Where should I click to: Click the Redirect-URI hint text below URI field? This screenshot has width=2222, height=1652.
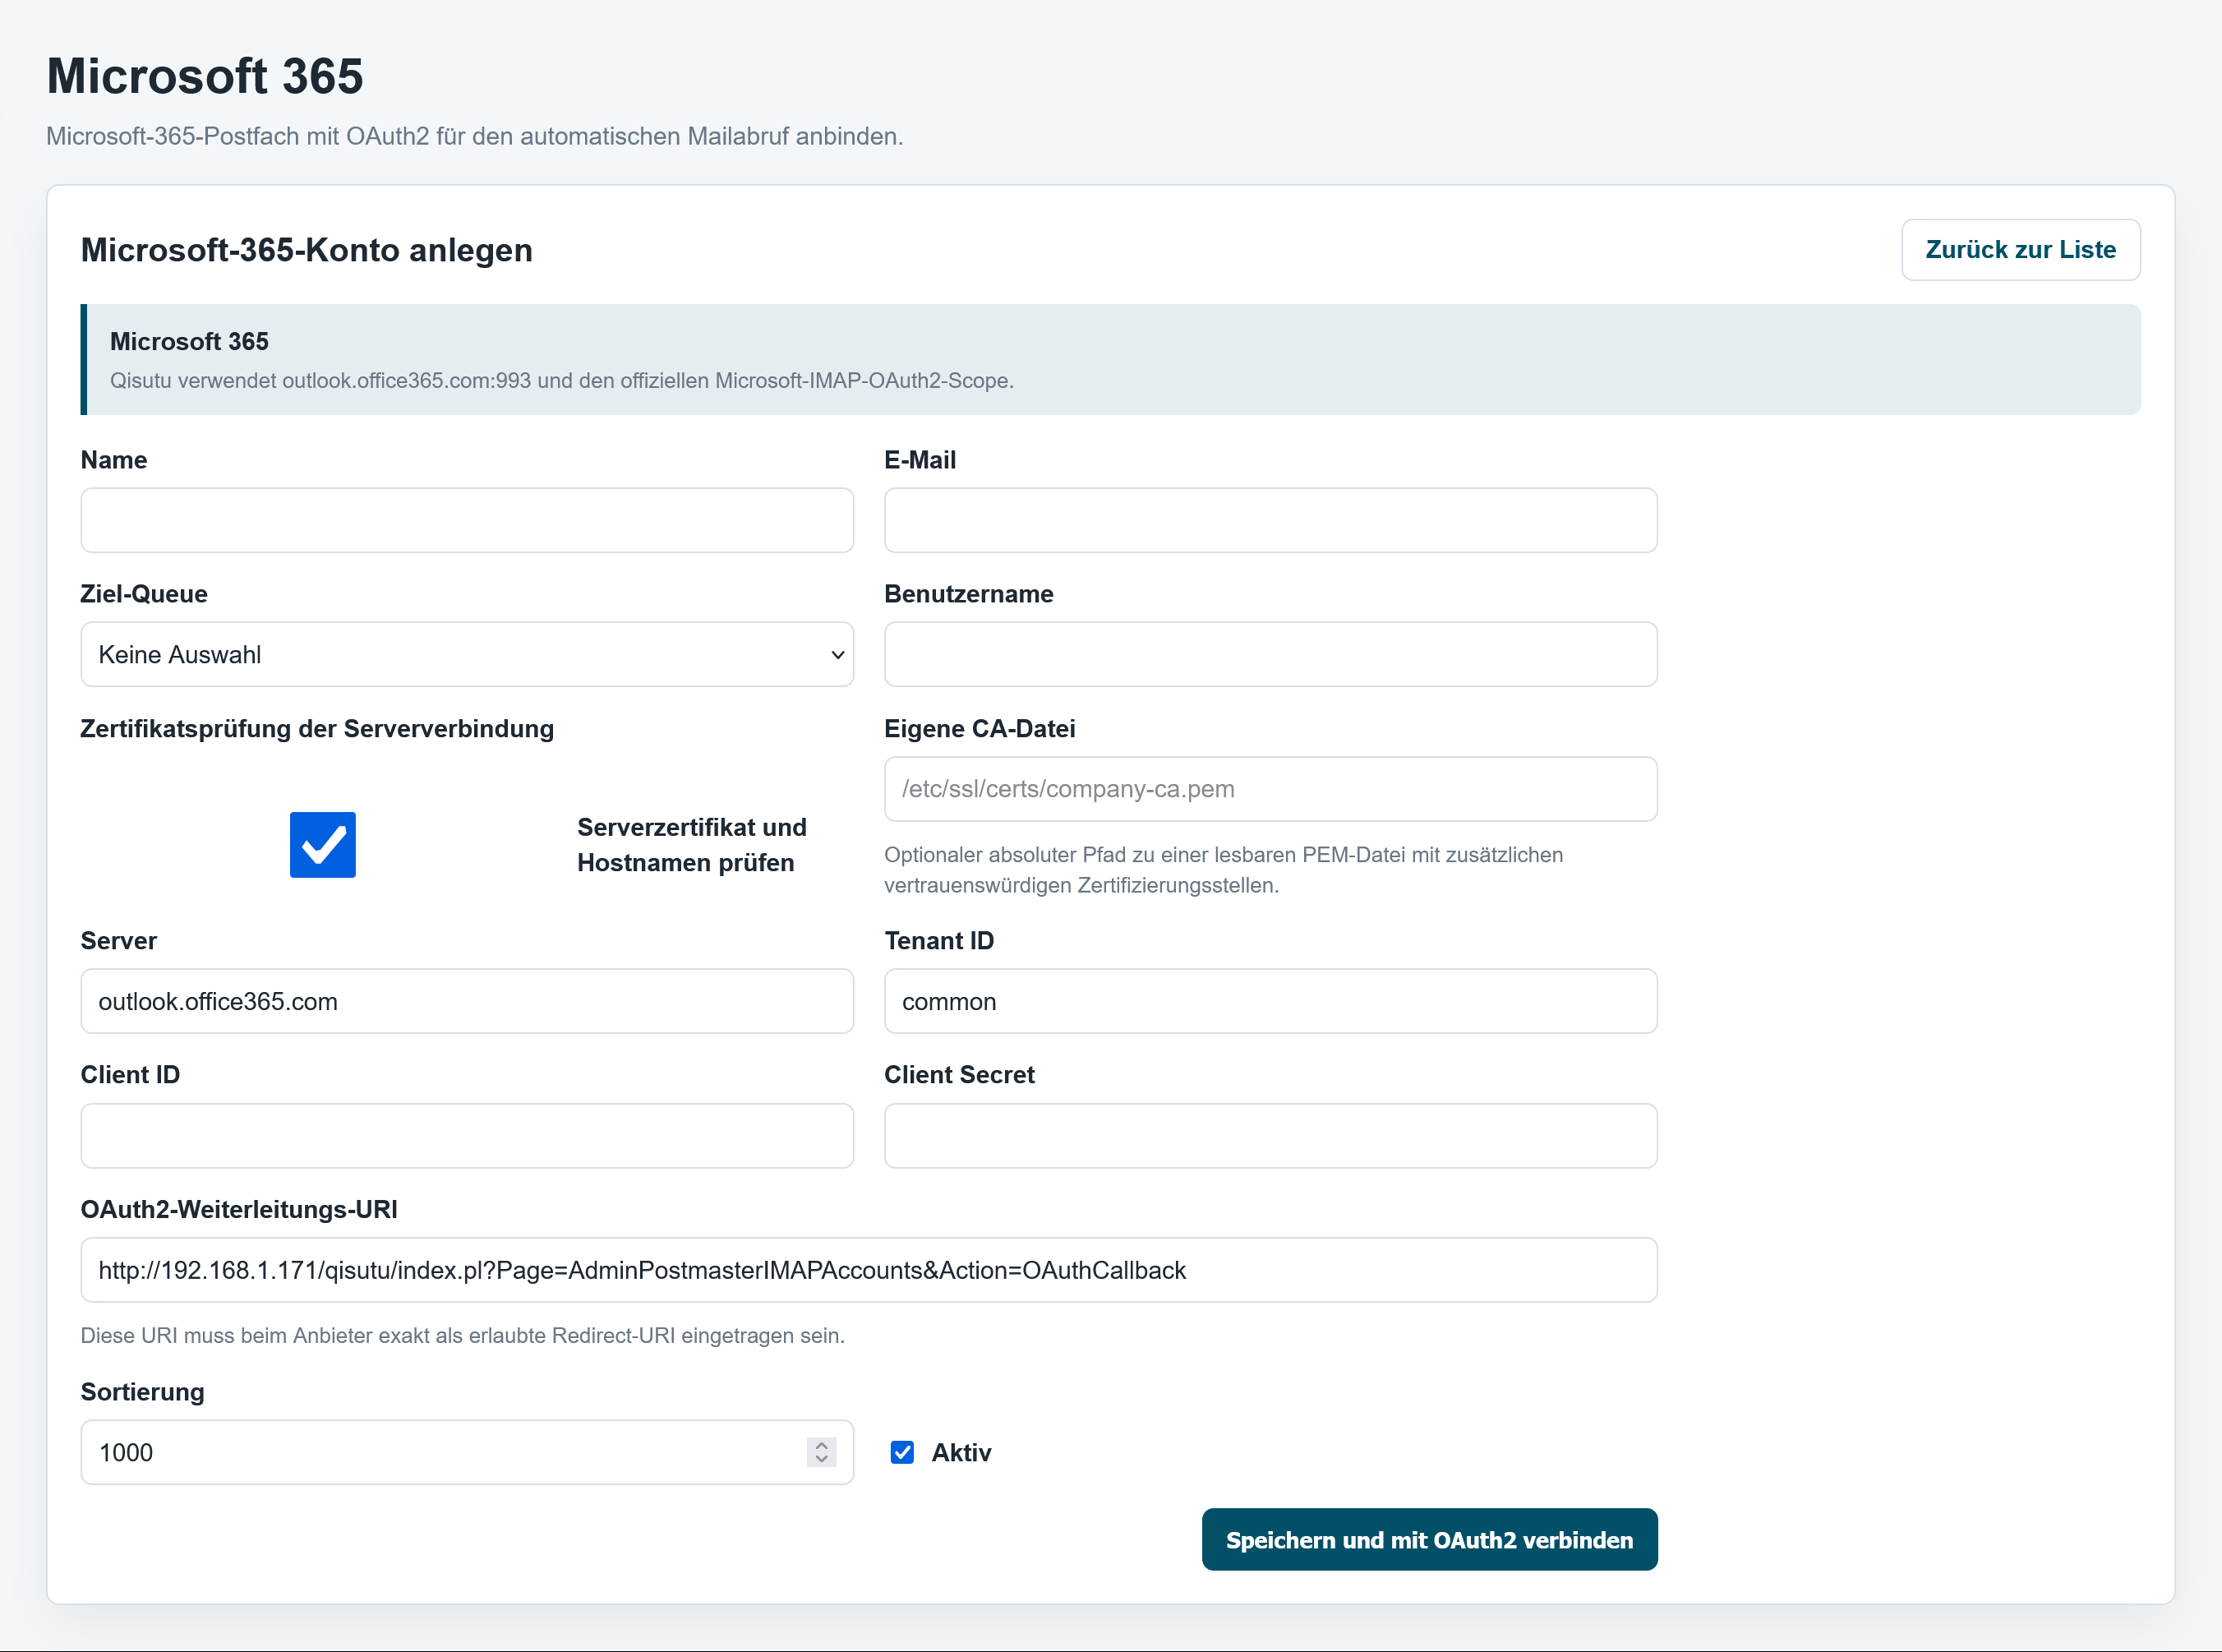click(463, 1336)
